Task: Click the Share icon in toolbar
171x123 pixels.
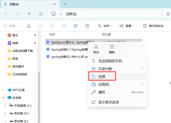Action: [76, 26]
